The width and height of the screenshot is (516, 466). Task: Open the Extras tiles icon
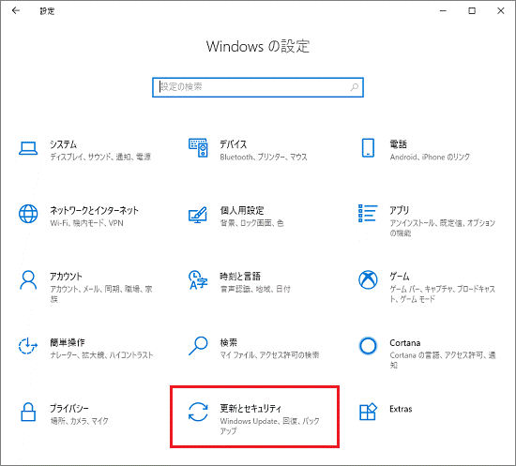click(x=368, y=412)
